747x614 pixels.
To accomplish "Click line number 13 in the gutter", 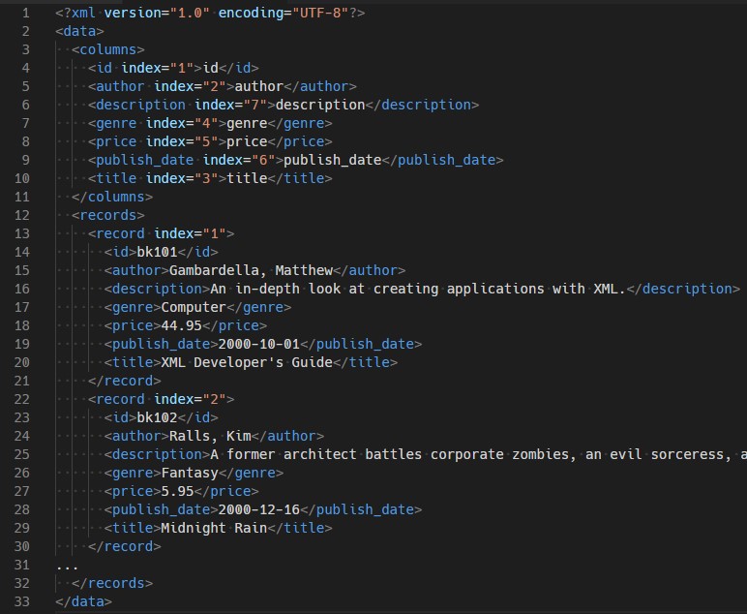I will tap(22, 233).
